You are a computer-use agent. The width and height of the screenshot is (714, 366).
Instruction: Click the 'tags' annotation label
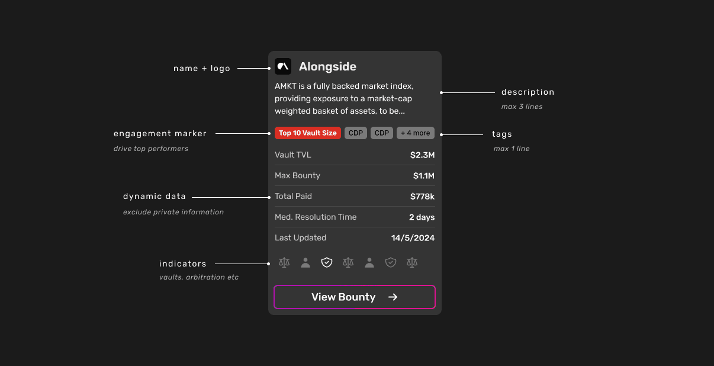click(502, 134)
